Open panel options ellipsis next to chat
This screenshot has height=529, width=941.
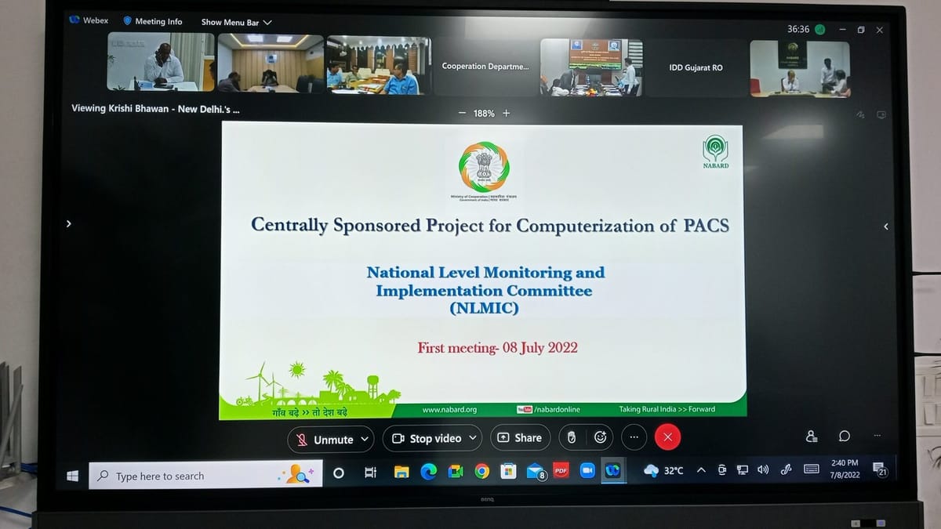877,436
